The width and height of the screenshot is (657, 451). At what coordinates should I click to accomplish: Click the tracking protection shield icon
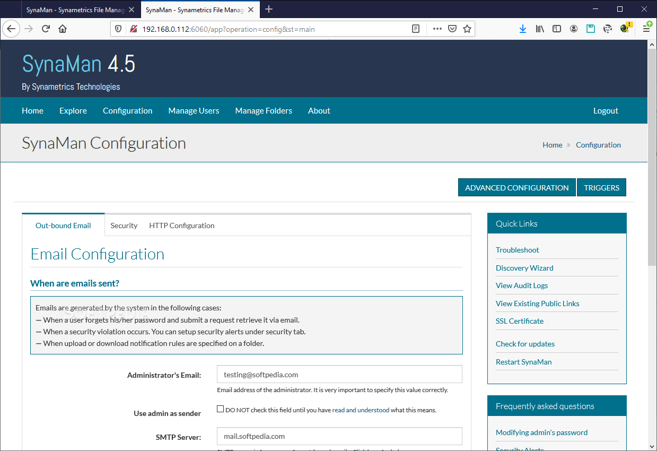pyautogui.click(x=119, y=29)
